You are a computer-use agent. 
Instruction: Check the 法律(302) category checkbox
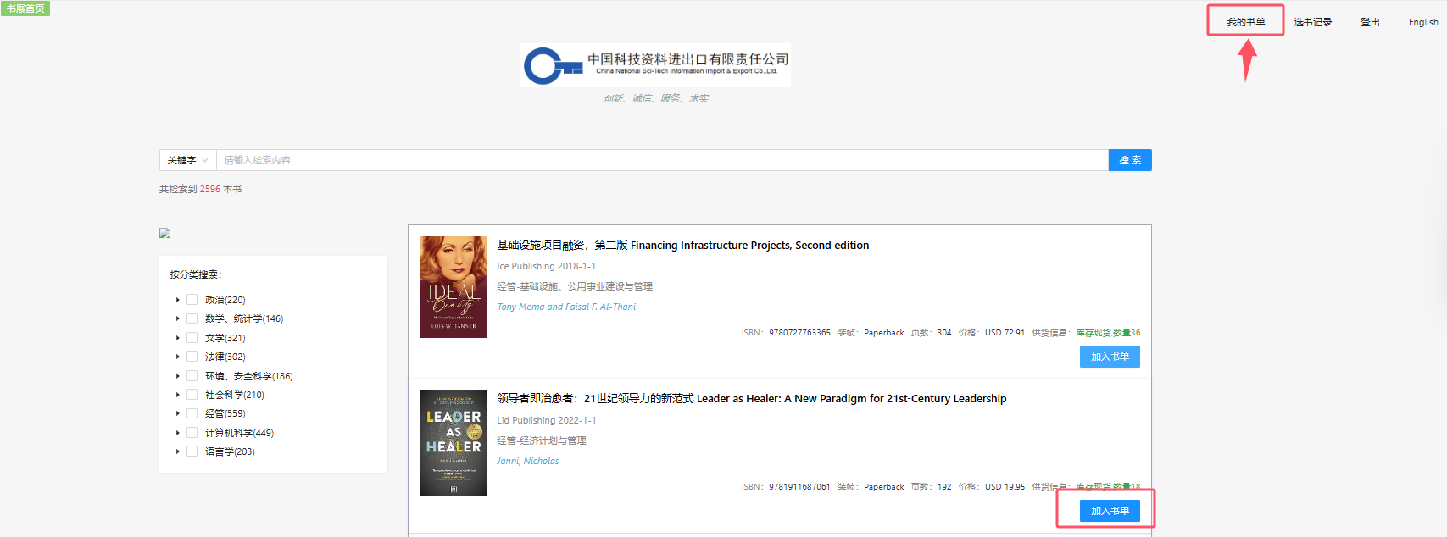point(192,357)
